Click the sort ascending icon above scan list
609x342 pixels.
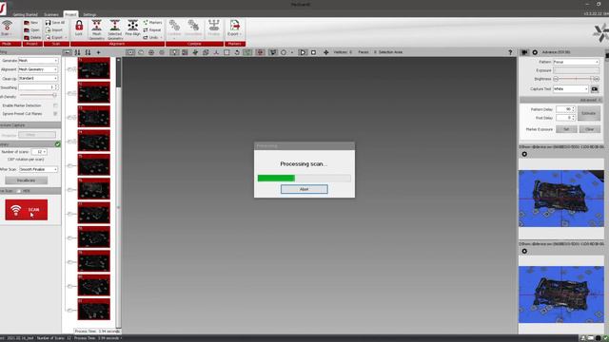point(78,52)
